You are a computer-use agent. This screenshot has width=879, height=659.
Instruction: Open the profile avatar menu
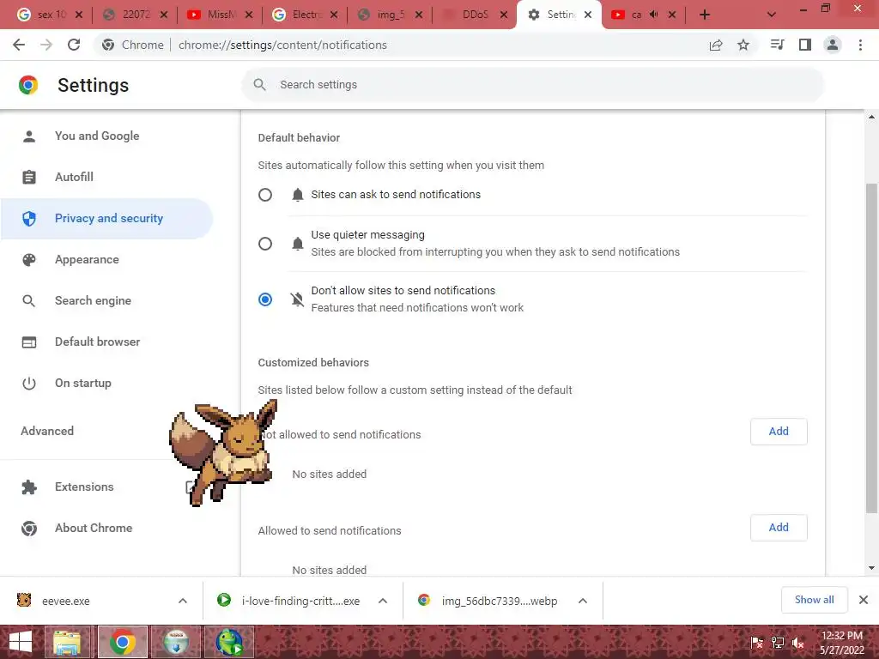point(833,45)
